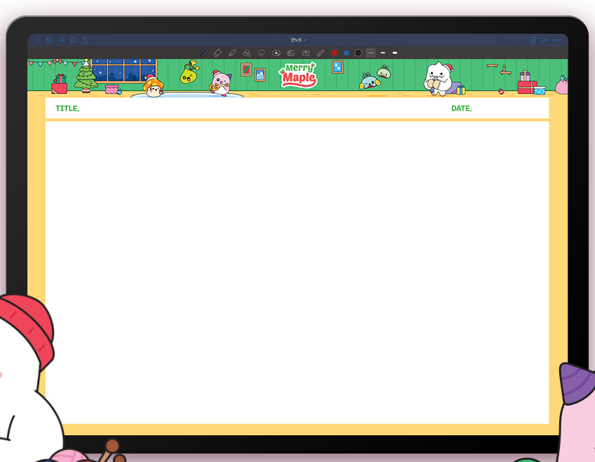595x462 pixels.
Task: Pick the black pen color
Action: click(358, 53)
